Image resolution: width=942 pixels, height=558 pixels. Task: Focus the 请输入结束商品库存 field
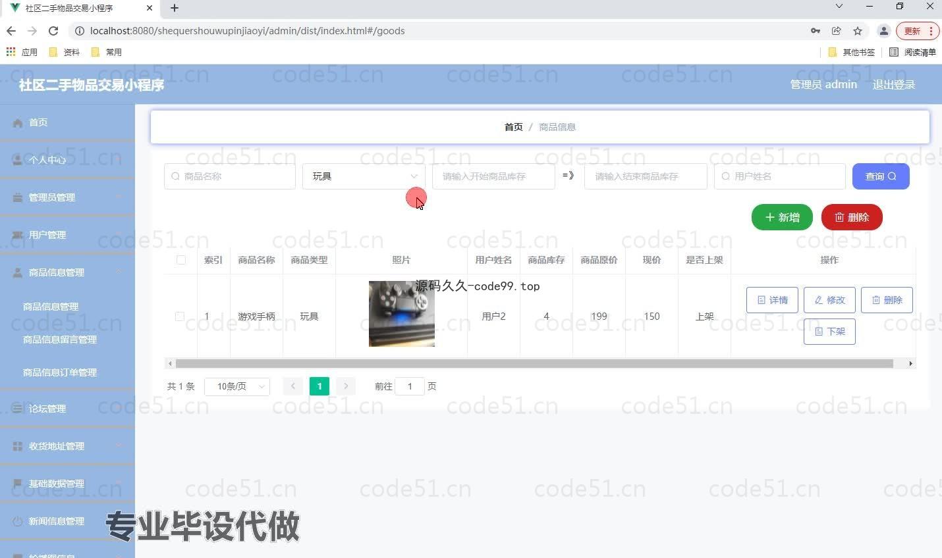[x=646, y=176]
